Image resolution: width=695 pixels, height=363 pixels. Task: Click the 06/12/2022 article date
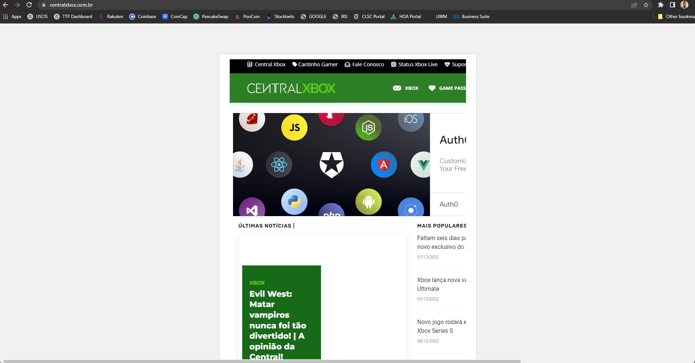click(x=428, y=341)
